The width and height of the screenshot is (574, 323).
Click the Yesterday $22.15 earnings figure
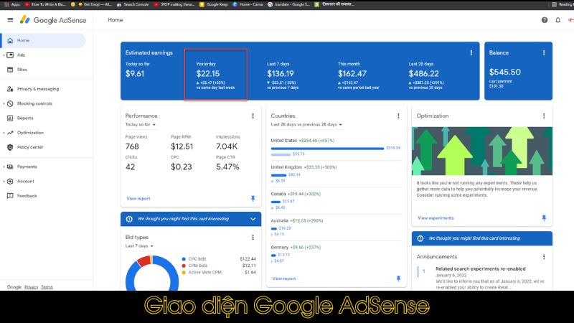click(208, 74)
